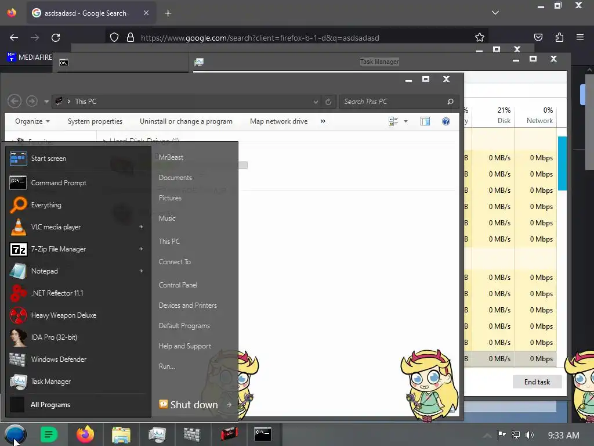Open Windows Defender wall icon on taskbar

click(x=192, y=434)
